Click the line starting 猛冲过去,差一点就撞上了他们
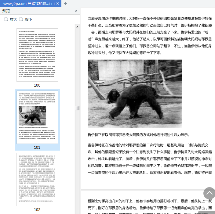 pyautogui.click(x=150, y=46)
